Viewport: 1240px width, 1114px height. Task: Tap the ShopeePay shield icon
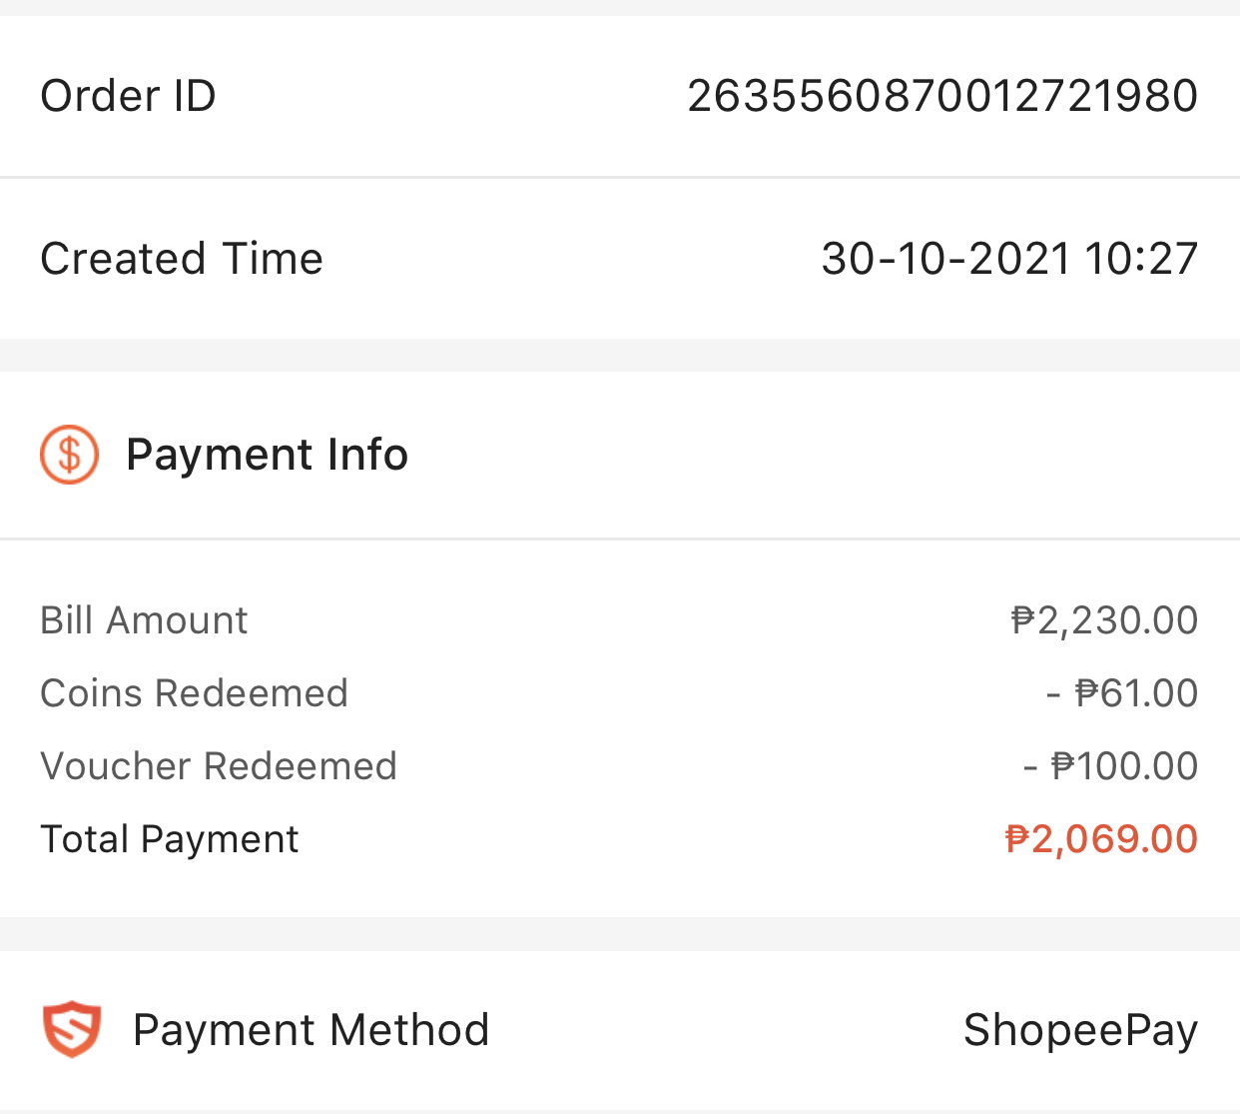coord(71,1030)
